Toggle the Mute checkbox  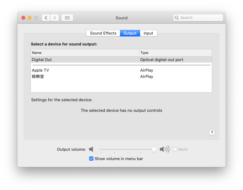pyautogui.click(x=175, y=150)
